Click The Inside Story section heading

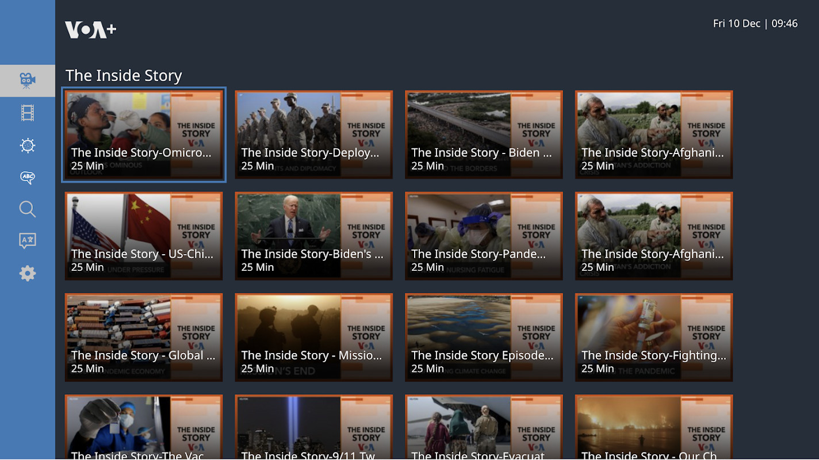point(124,75)
